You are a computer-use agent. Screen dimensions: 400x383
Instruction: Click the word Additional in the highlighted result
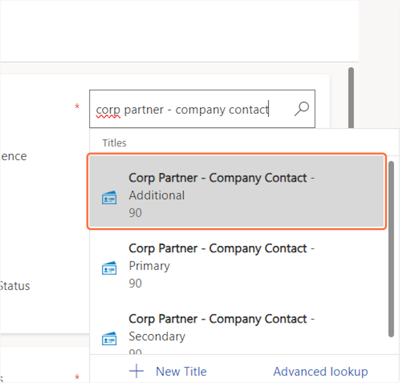pos(157,195)
